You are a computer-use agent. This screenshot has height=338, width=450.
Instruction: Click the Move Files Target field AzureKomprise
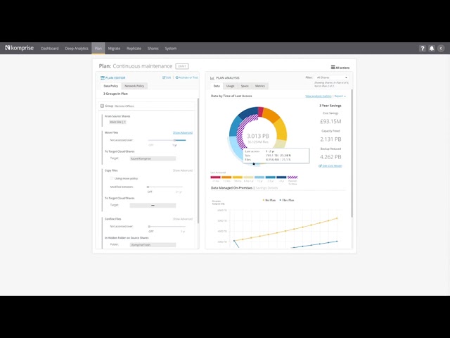click(153, 158)
